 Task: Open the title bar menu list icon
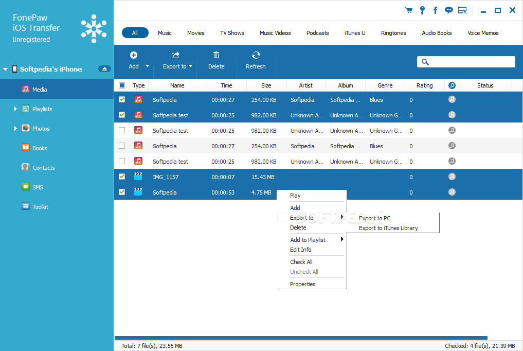(x=462, y=10)
